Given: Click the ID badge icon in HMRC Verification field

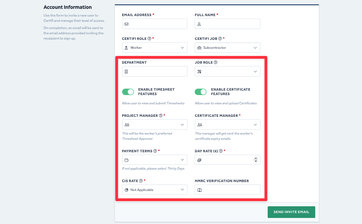Looking at the screenshot, I should tap(200, 190).
